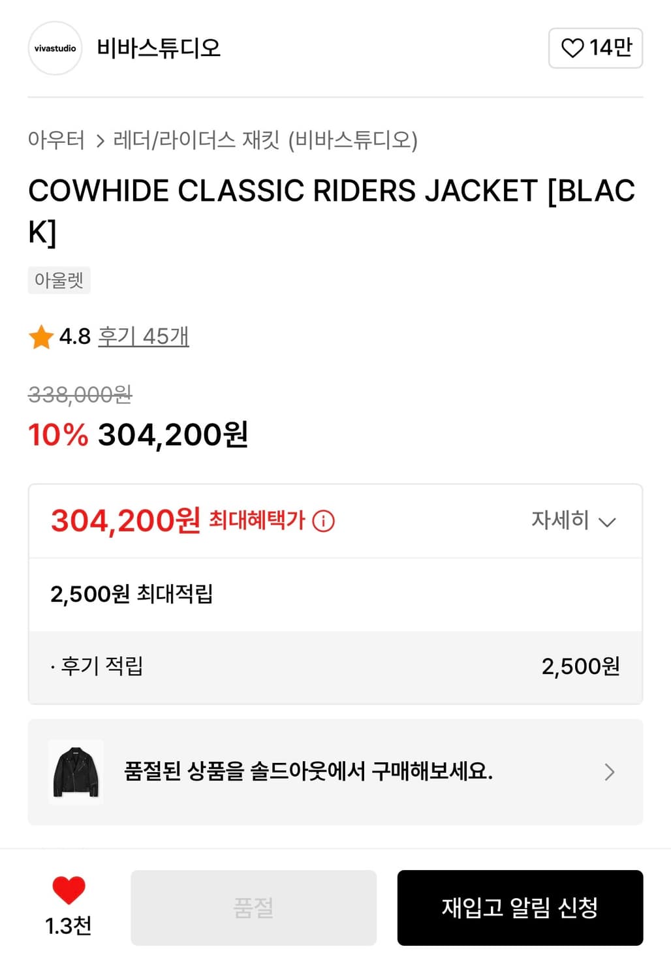Tap the 아울렛 tag badge
The width and height of the screenshot is (671, 979).
(59, 280)
